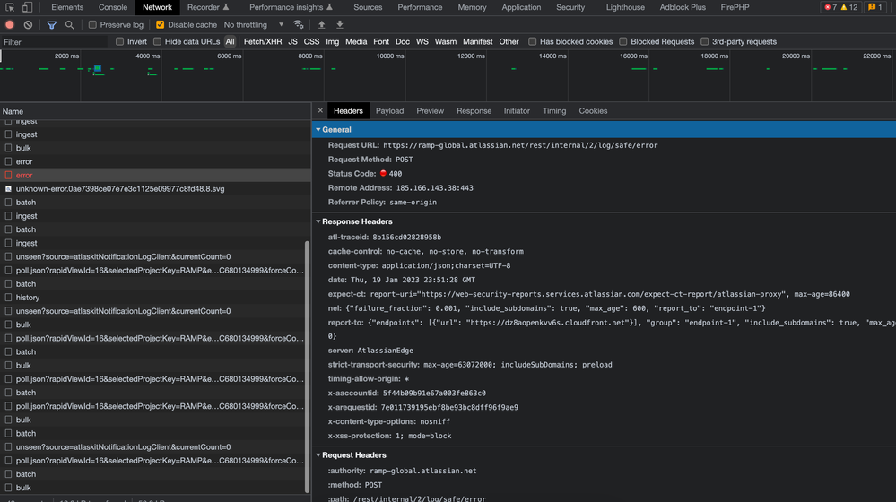The image size is (896, 502).
Task: Check Blocked Requests option
Action: click(622, 41)
